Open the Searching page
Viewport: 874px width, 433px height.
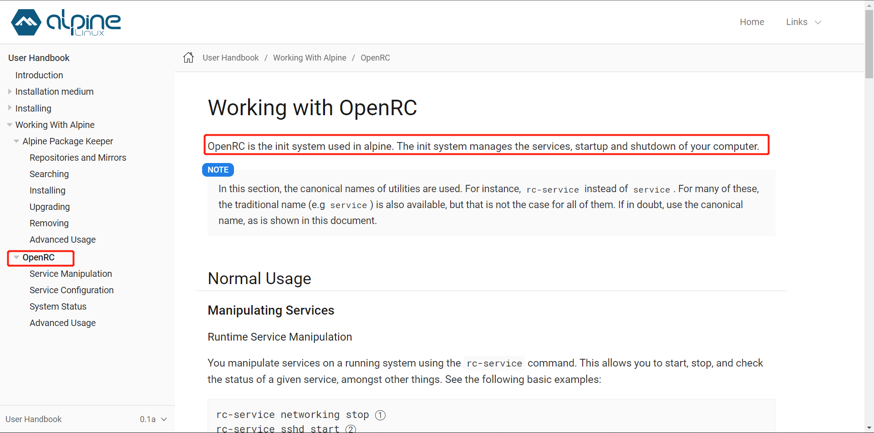49,174
